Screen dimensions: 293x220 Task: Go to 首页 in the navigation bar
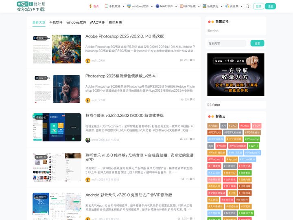[96, 7]
